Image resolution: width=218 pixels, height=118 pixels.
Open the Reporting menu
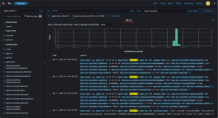(x=189, y=4)
